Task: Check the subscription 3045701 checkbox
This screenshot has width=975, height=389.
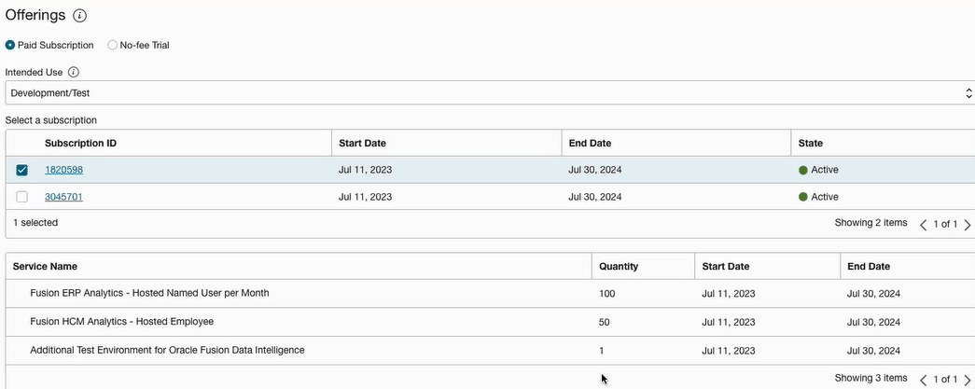Action: click(x=21, y=197)
